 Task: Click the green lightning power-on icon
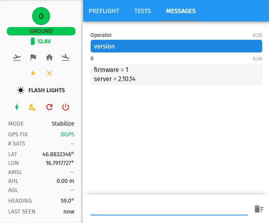(17, 107)
